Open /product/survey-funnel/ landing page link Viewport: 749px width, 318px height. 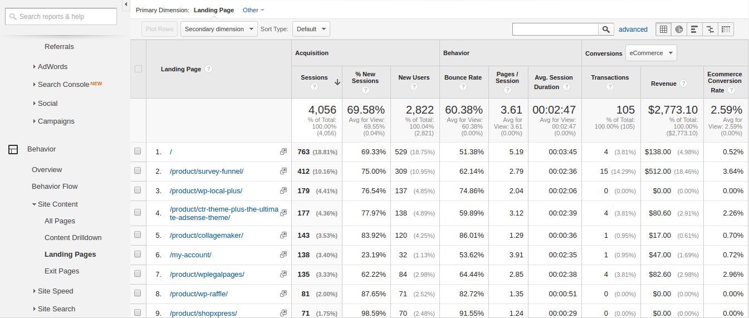click(x=207, y=172)
